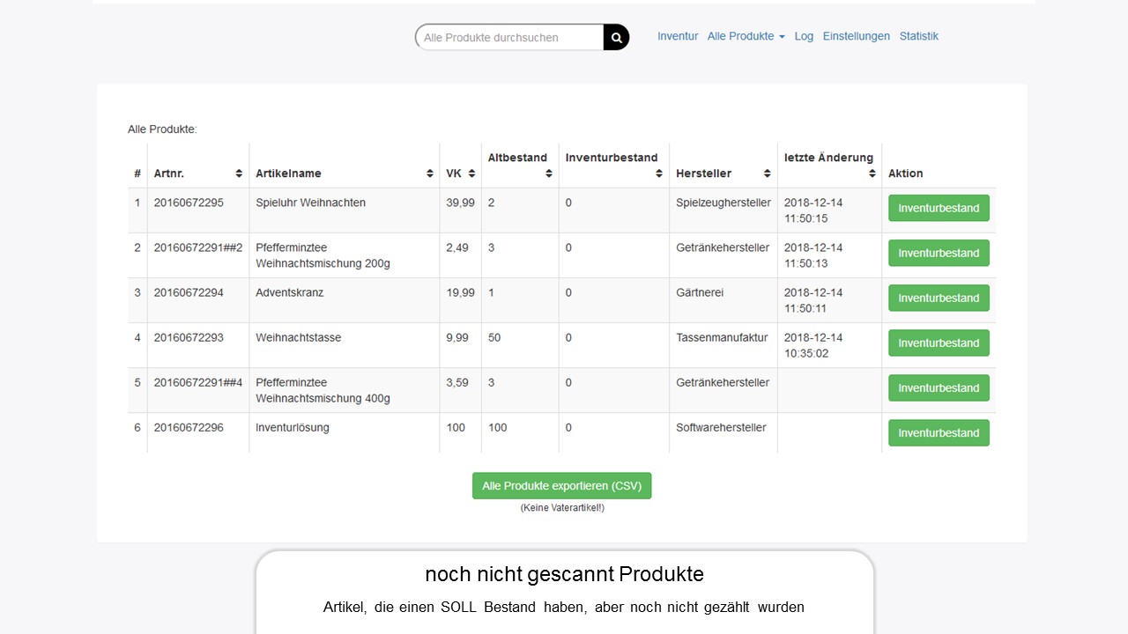Select Inventurbestand for Pfefferminztee 400g row
Viewport: 1128px width, 634px height.
point(939,387)
